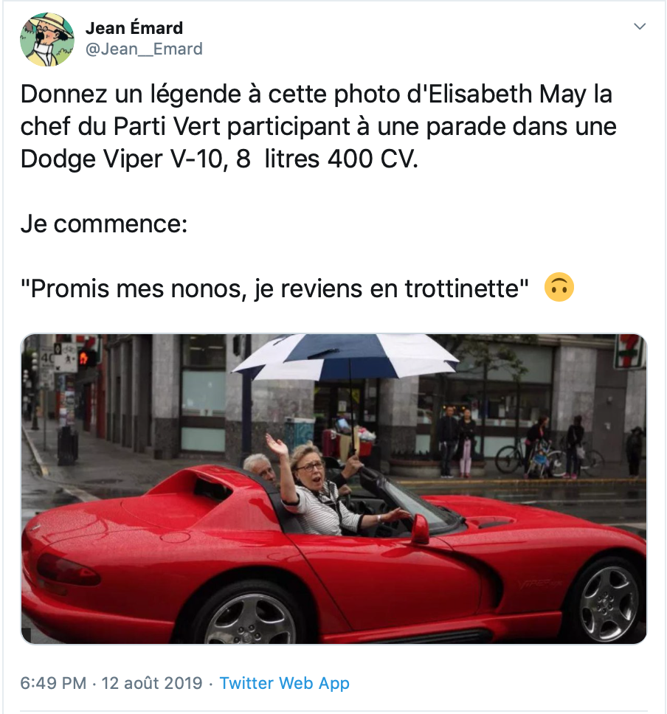Click the "Je commence:" text line

104,223
